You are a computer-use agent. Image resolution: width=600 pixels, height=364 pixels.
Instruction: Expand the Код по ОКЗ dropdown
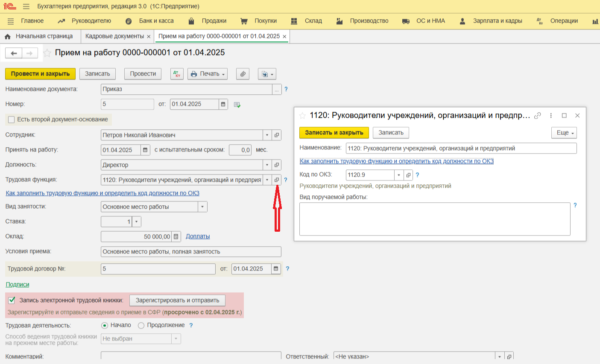pyautogui.click(x=399, y=175)
